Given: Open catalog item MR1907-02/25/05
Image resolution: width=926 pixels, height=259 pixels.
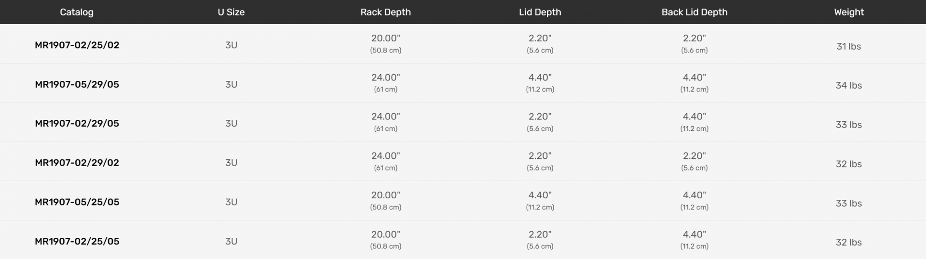Looking at the screenshot, I should coord(77,242).
